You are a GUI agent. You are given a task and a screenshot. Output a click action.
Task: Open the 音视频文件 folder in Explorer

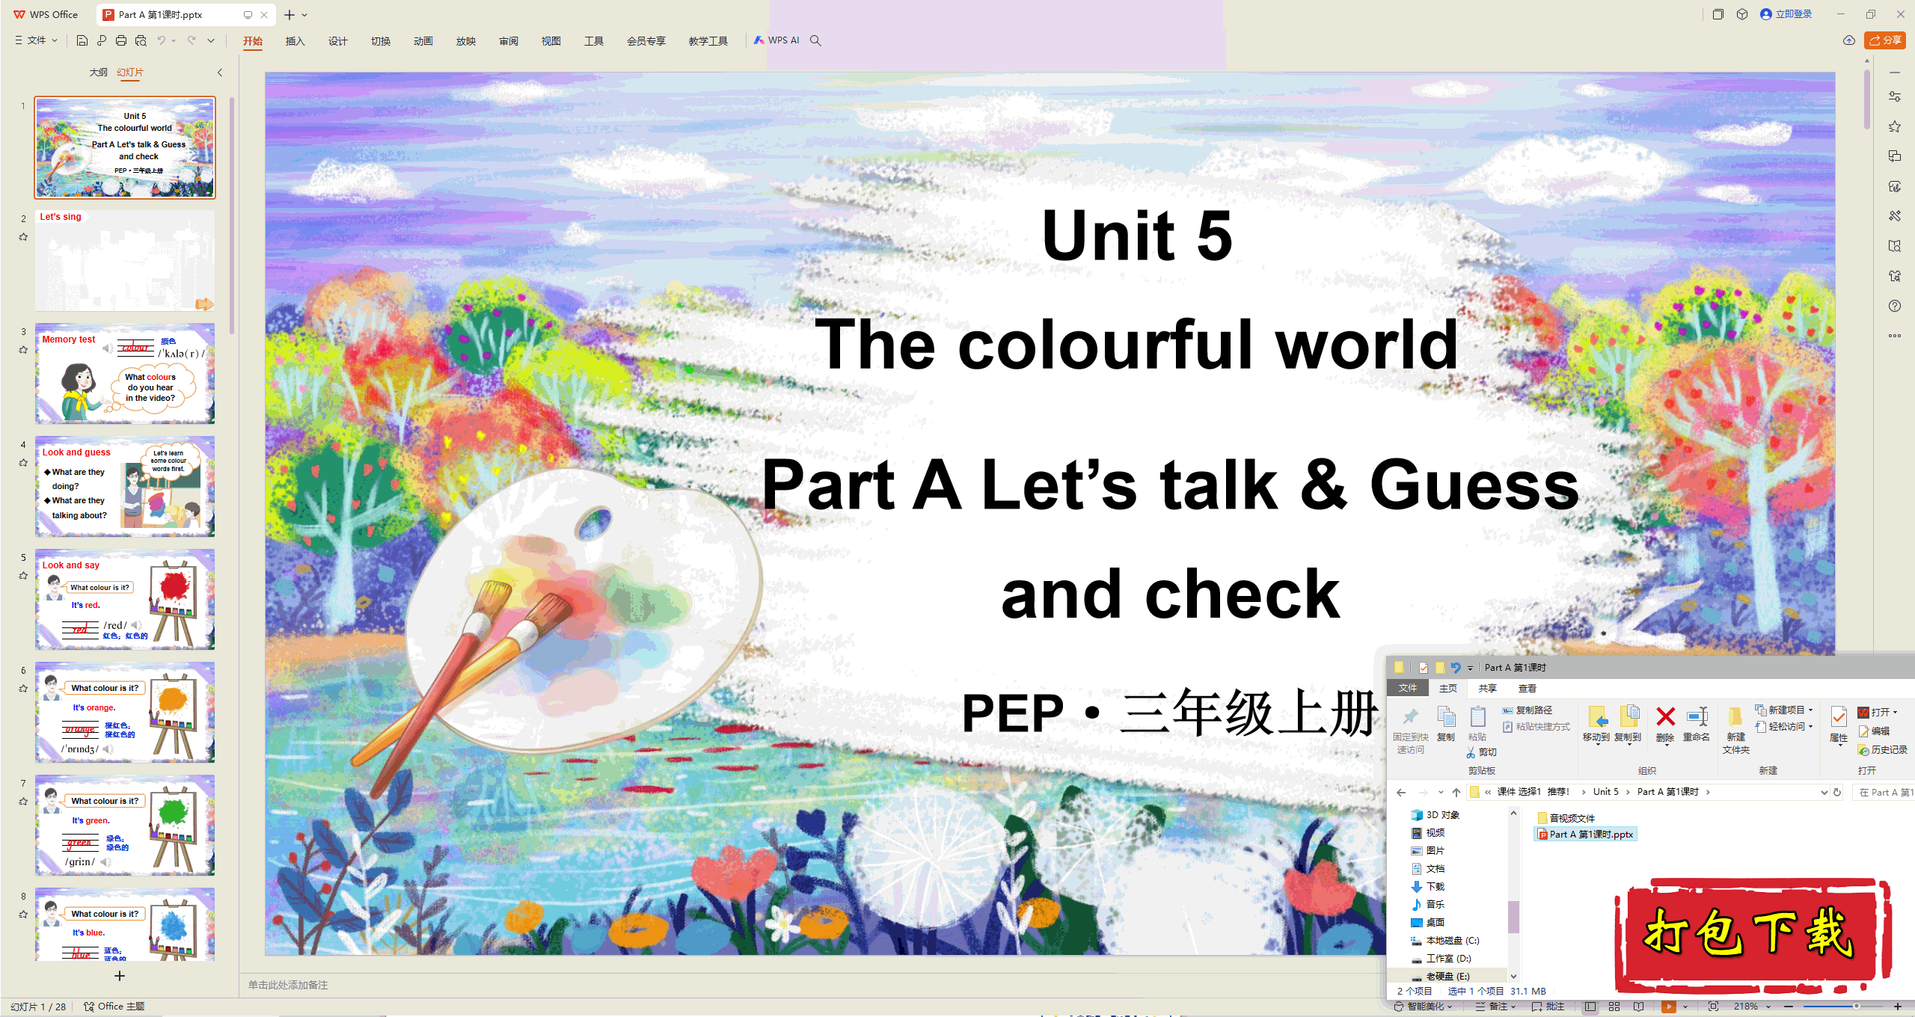pos(1566,818)
